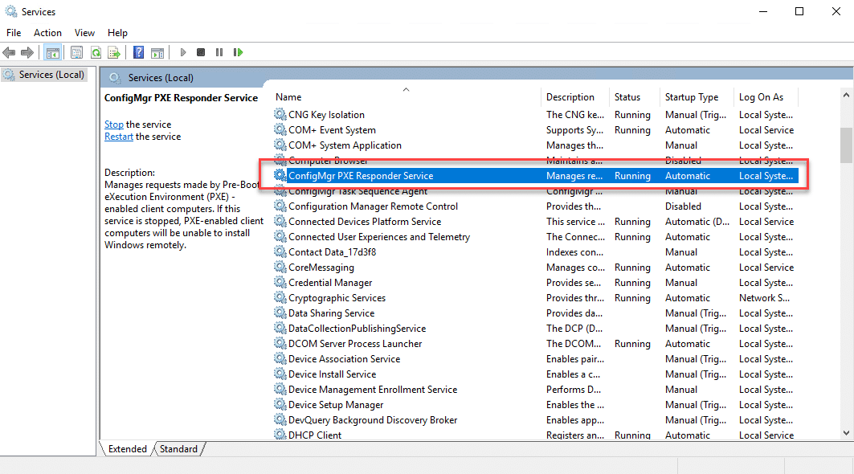Viewport: 854px width, 474px height.
Task: Click the Stop the service link
Action: coord(114,125)
